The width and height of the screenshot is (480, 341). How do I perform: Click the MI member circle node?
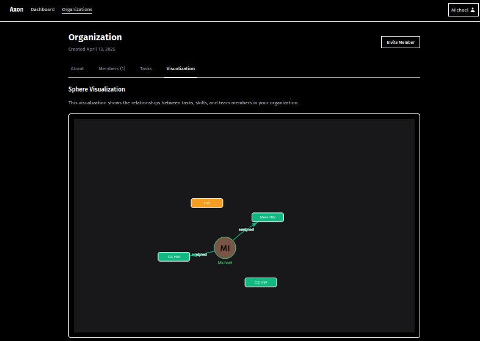(225, 248)
